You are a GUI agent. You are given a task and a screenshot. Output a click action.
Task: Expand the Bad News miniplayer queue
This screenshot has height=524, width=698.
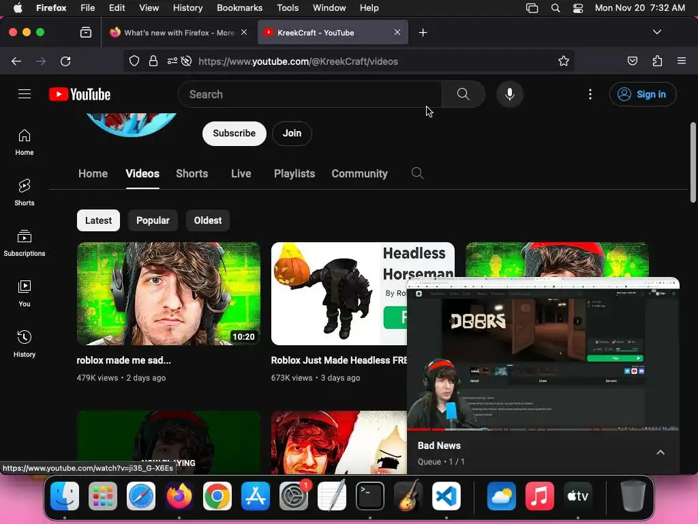click(661, 452)
